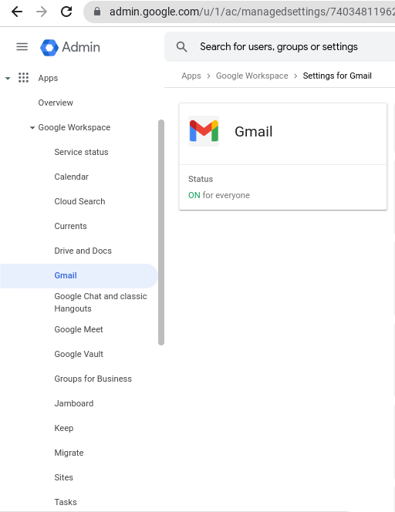Click the Google Admin logo

click(70, 47)
